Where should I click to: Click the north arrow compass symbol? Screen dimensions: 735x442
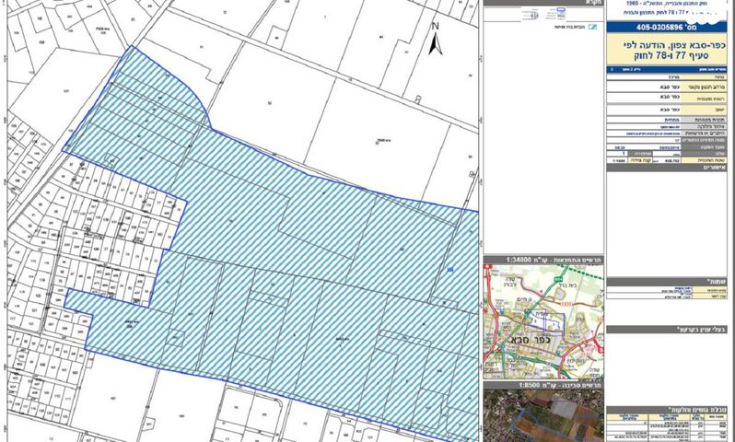coord(437,38)
